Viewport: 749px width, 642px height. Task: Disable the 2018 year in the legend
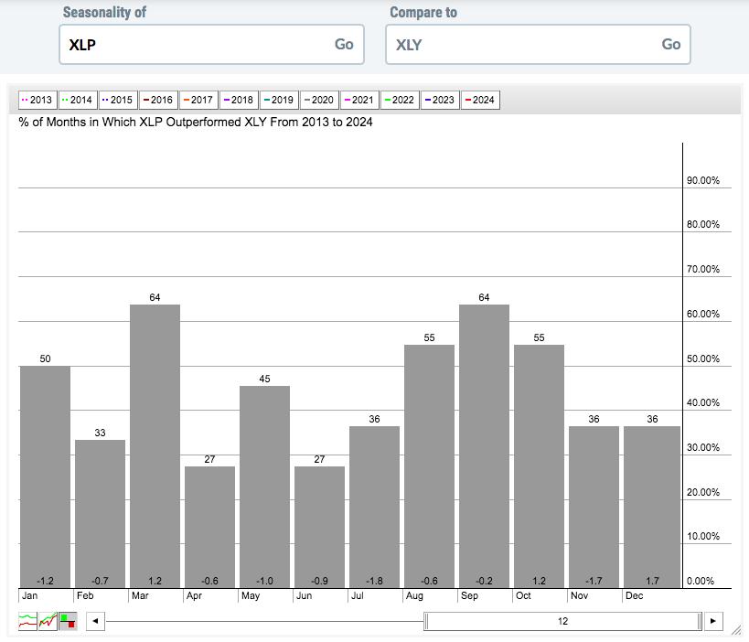click(x=239, y=100)
